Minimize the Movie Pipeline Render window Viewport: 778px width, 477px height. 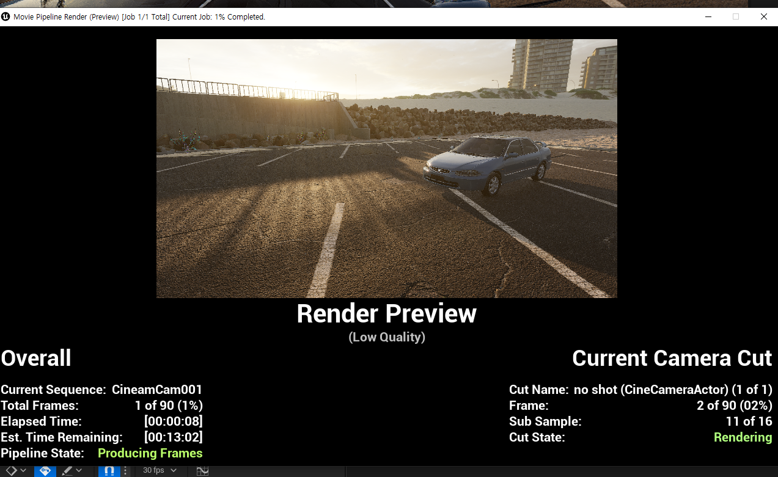(708, 16)
